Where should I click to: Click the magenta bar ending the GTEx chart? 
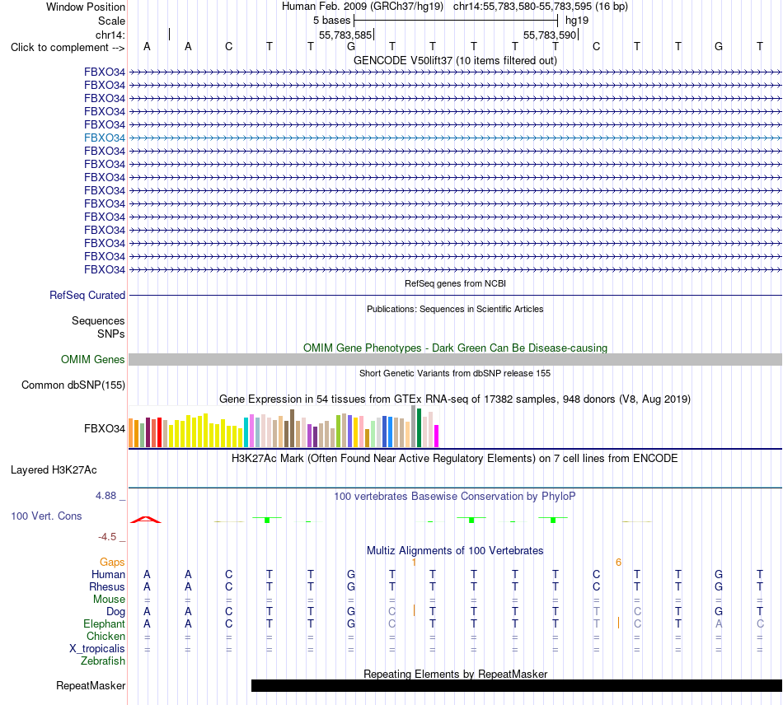pyautogui.click(x=437, y=436)
